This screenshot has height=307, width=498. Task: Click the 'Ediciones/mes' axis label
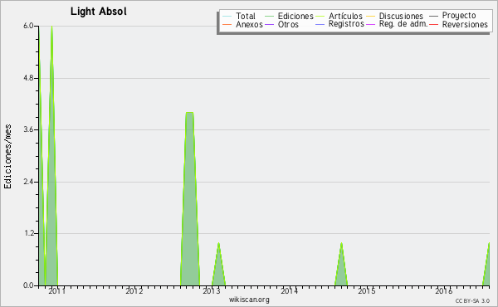click(7, 157)
